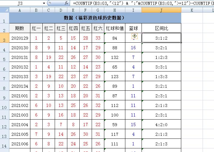This screenshot has height=152, width=214.
Task: Click red ball 33 in row 2020129
Action: 98,38
